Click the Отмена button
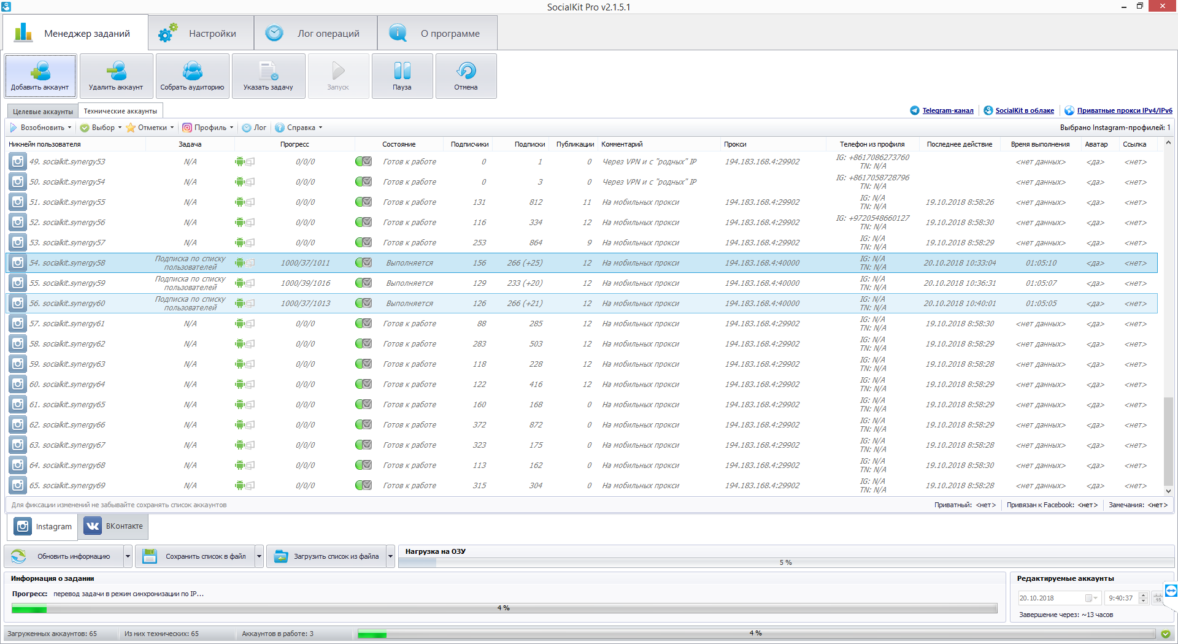1178x644 pixels. point(466,76)
